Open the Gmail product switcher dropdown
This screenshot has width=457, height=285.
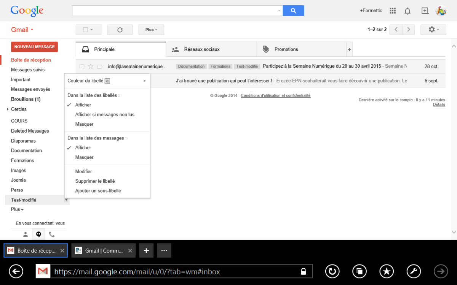click(x=22, y=30)
